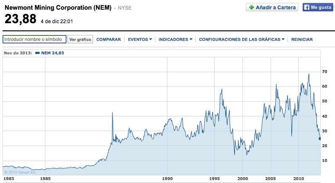Click the green plus icon on Añadir a Cartera

point(251,7)
